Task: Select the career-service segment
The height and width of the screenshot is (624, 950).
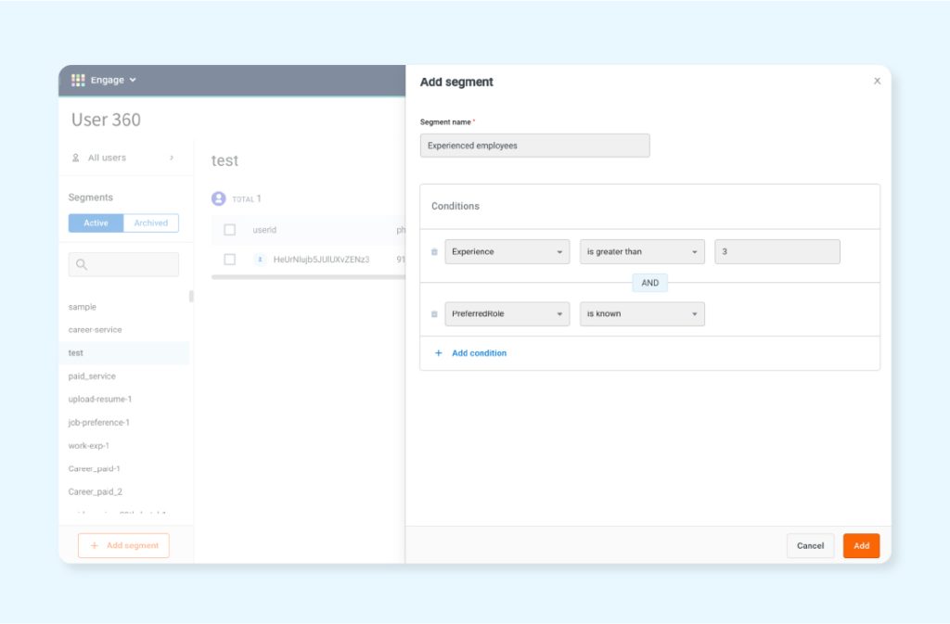Action: [96, 330]
